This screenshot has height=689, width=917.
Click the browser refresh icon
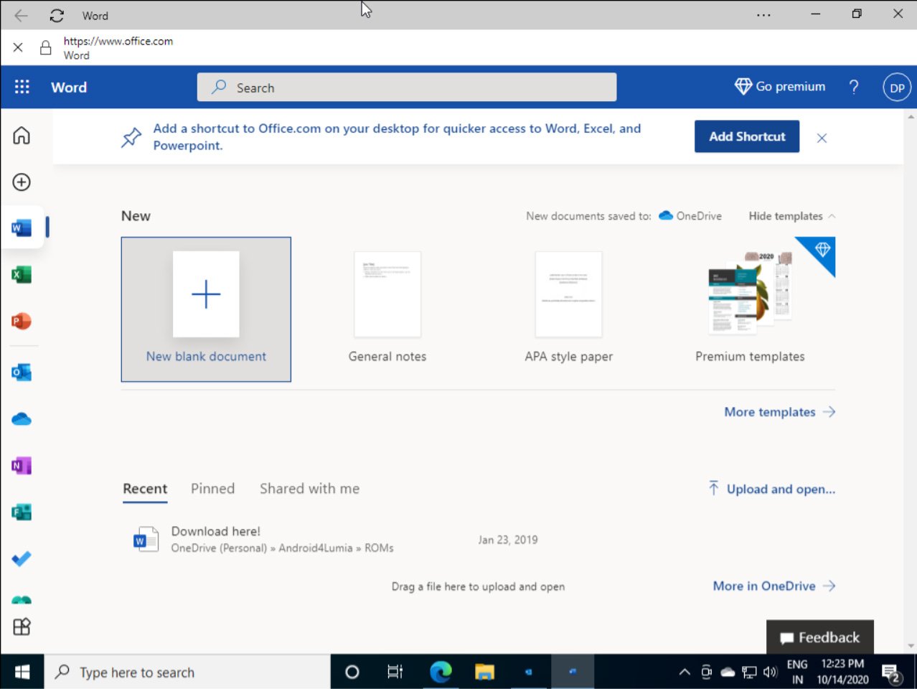(x=57, y=15)
